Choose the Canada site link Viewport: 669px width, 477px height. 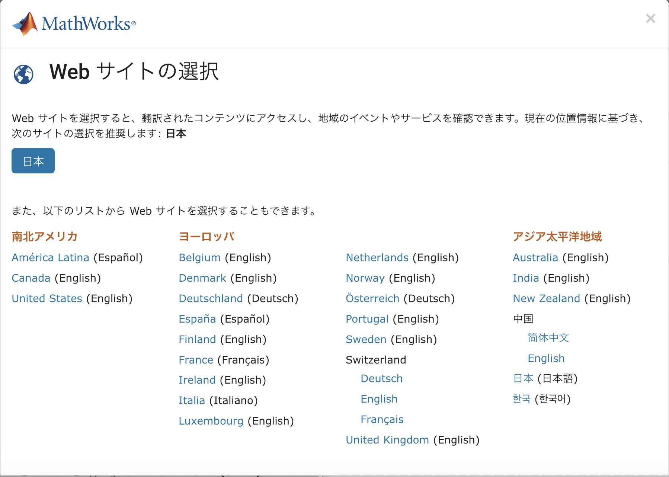tap(31, 278)
